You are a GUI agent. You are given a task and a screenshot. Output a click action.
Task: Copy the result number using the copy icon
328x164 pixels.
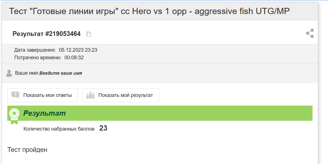(x=89, y=34)
